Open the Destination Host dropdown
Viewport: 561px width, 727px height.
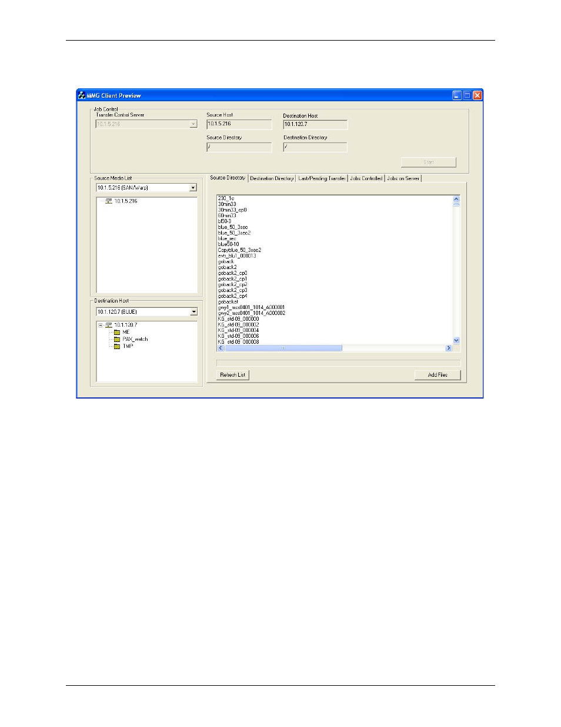(193, 312)
